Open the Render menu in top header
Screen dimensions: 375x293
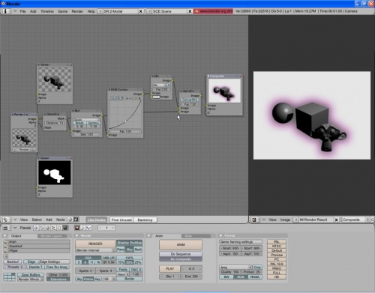click(77, 11)
